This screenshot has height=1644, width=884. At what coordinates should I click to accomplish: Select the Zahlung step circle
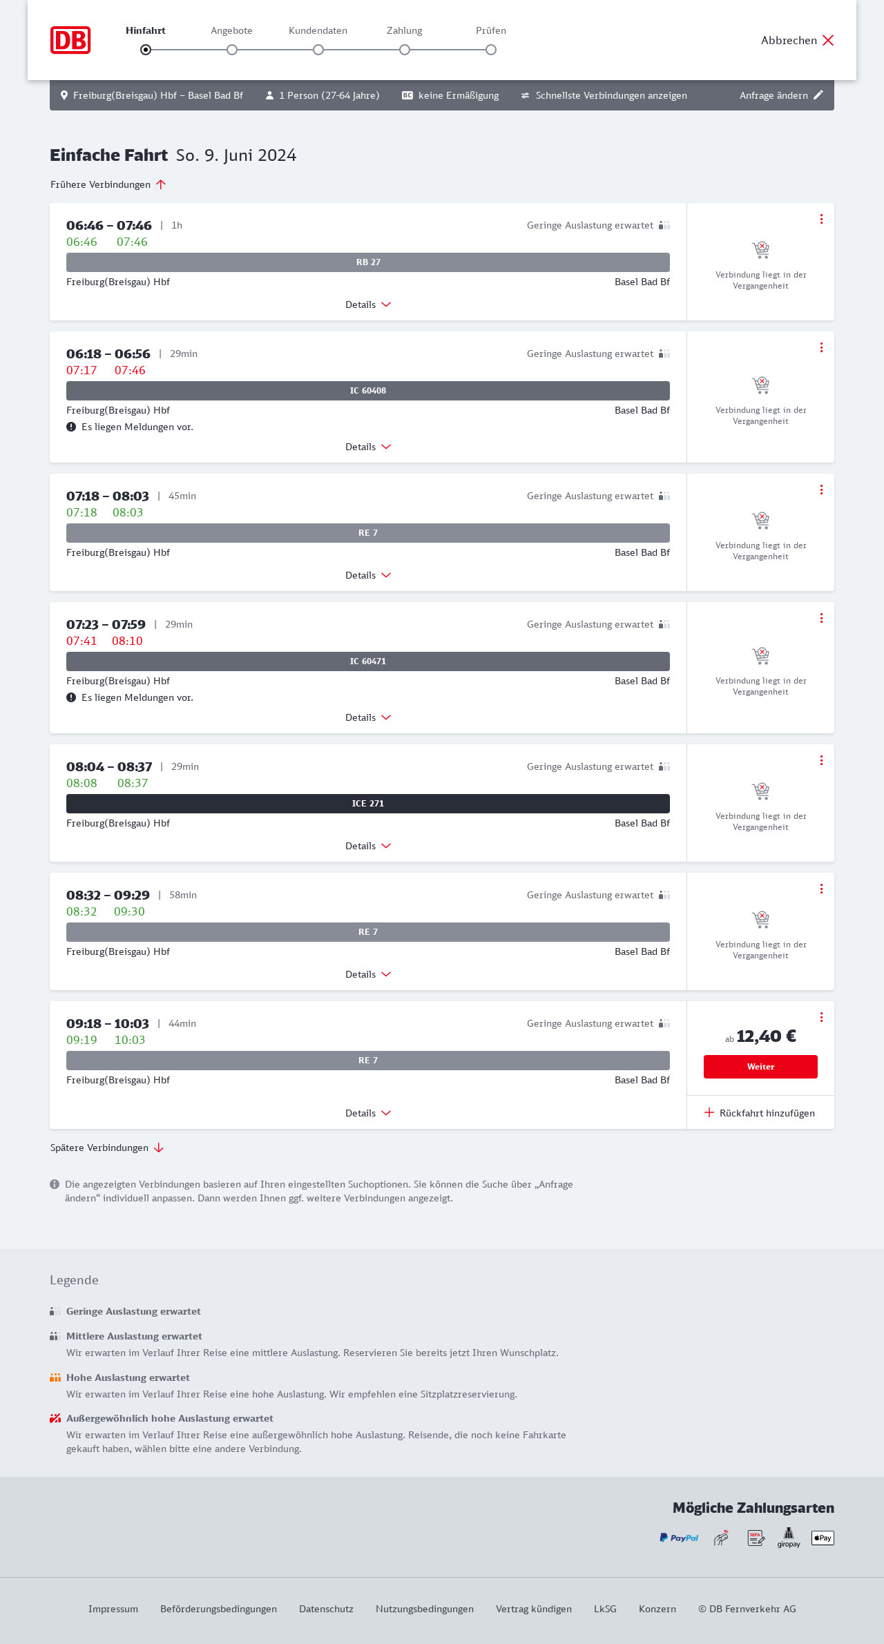click(x=405, y=50)
